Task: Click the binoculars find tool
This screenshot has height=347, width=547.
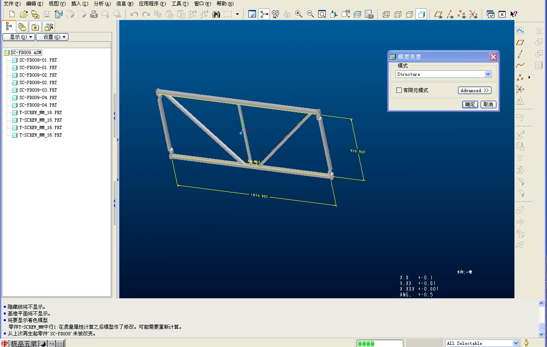Action: (x=216, y=14)
